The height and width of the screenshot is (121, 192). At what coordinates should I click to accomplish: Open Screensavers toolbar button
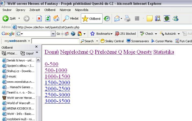[138, 41]
